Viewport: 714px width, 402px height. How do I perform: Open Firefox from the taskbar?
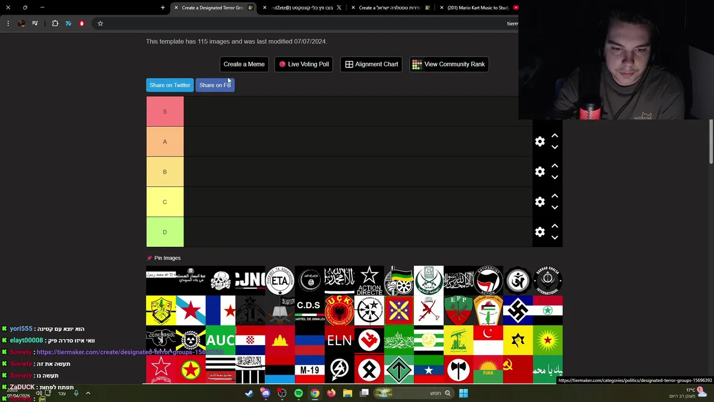(x=331, y=393)
